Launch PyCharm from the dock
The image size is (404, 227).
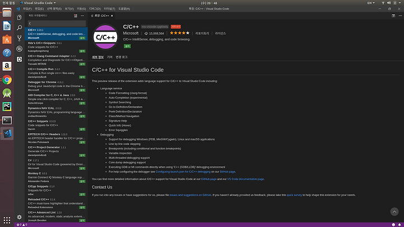coord(7,107)
